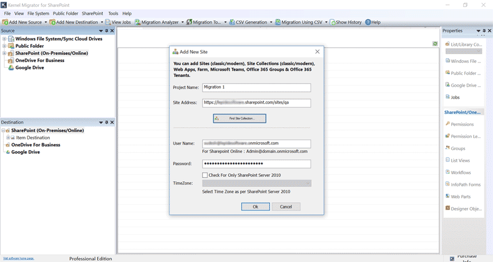Open the File System menu
Screen dimensions: 493x262
[38, 13]
